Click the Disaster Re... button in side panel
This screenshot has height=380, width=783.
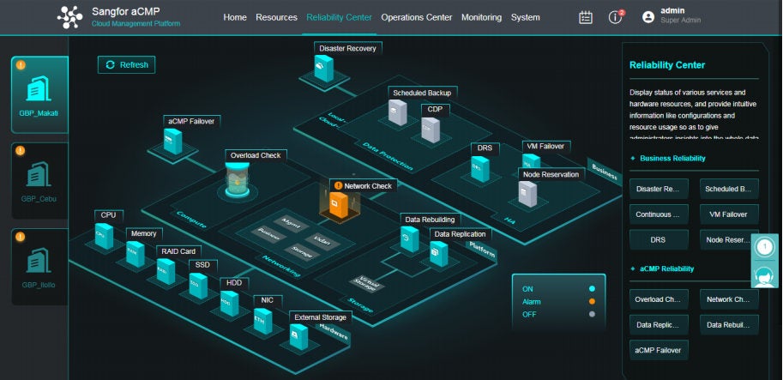point(659,189)
